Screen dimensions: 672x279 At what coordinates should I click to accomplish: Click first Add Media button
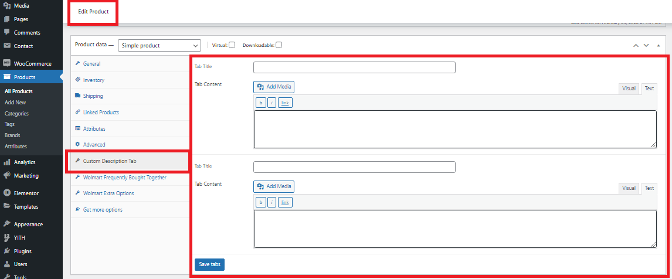(x=274, y=87)
